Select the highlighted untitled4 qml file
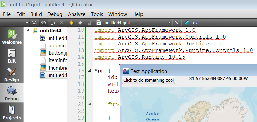This screenshot has width=257, height=122. click(x=53, y=75)
